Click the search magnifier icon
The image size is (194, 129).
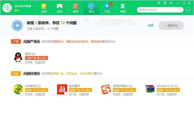pyautogui.click(x=180, y=10)
